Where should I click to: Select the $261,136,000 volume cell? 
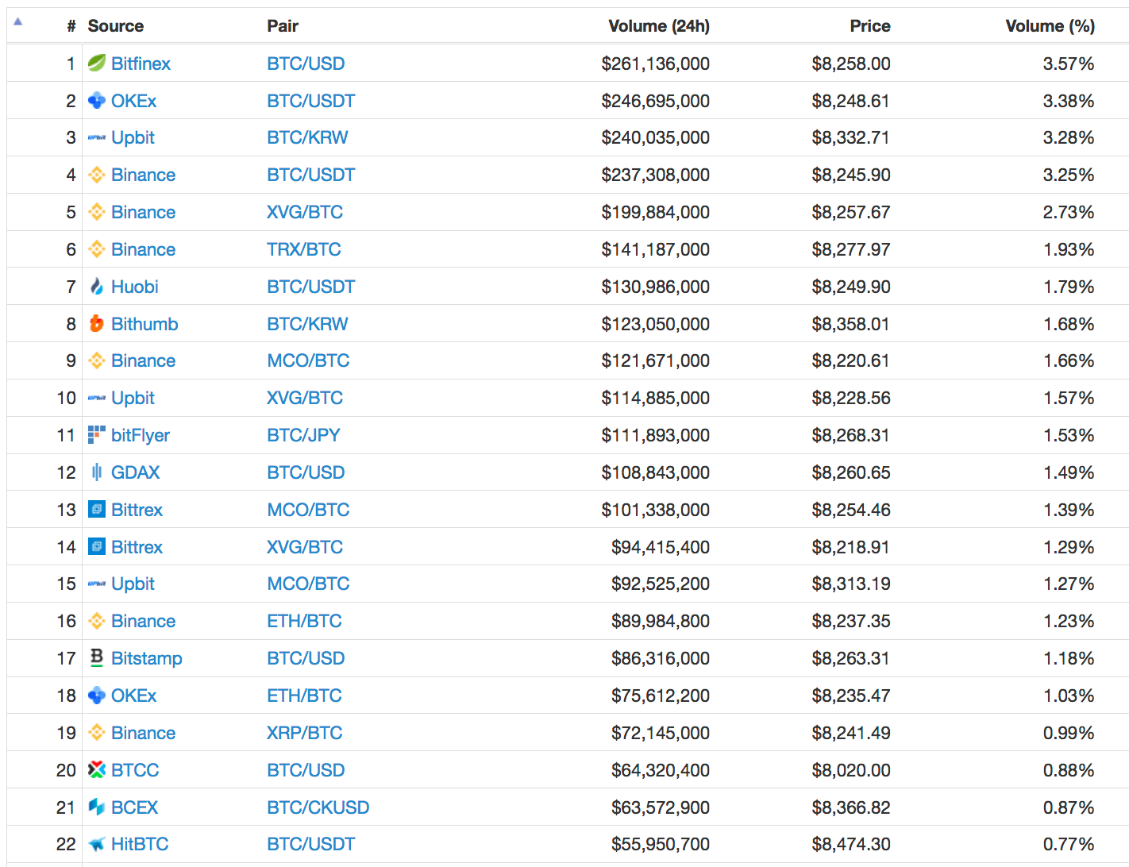pyautogui.click(x=655, y=64)
